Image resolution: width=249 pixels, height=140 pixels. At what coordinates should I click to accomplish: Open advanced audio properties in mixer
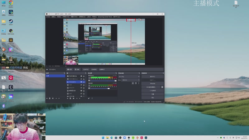(89, 98)
